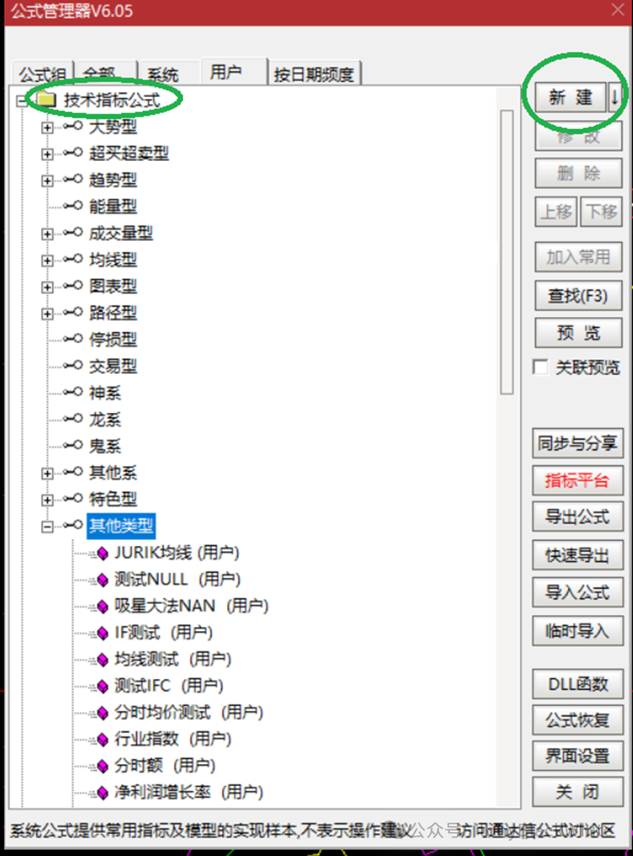This screenshot has height=856, width=633.
Task: Click the magenta icon of JURIK均线
Action: (x=101, y=554)
